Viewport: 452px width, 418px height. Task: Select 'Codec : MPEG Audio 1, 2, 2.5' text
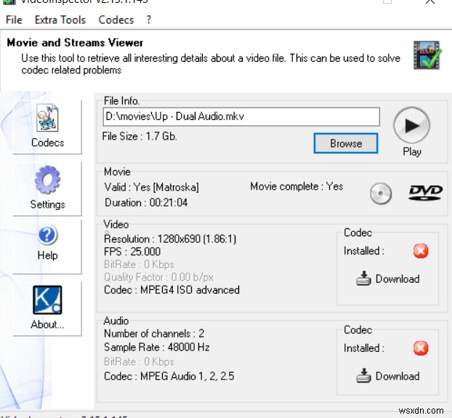[169, 377]
